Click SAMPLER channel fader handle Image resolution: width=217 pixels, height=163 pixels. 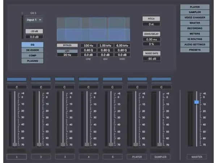tap(159, 145)
